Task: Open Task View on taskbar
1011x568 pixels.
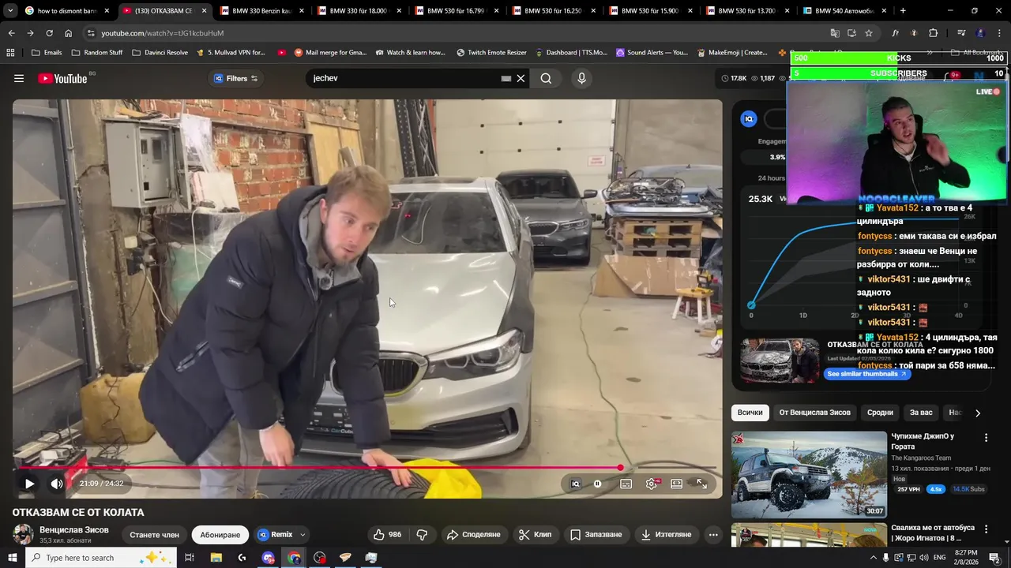Action: [x=190, y=558]
